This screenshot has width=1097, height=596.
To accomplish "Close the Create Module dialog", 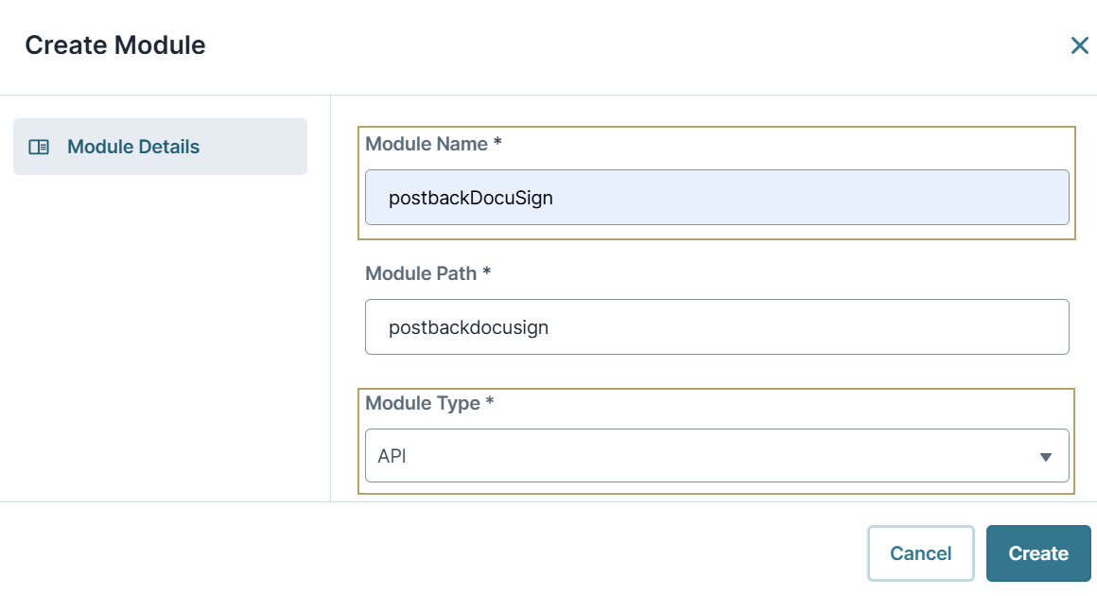I will click(1080, 45).
